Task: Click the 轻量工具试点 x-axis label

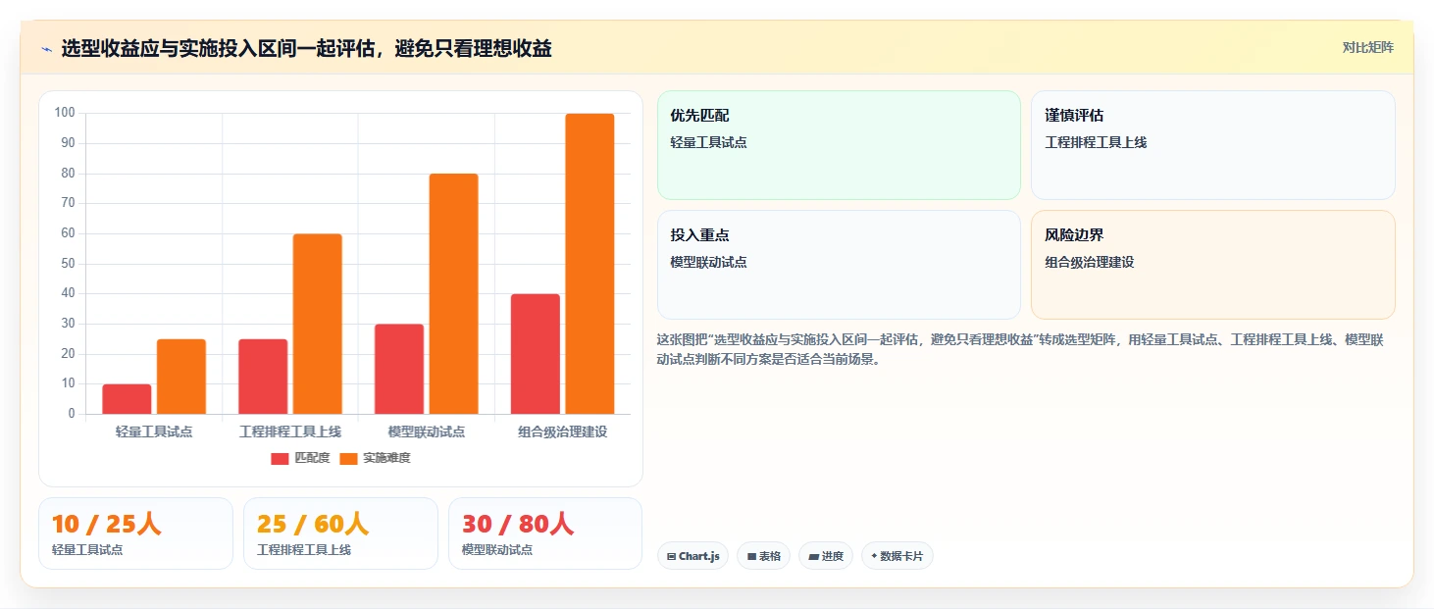Action: click(x=154, y=431)
